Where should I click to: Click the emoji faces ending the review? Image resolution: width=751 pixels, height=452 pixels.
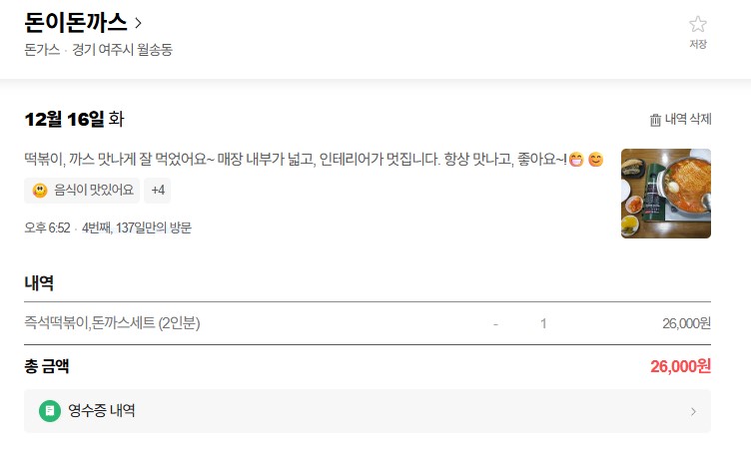click(586, 160)
